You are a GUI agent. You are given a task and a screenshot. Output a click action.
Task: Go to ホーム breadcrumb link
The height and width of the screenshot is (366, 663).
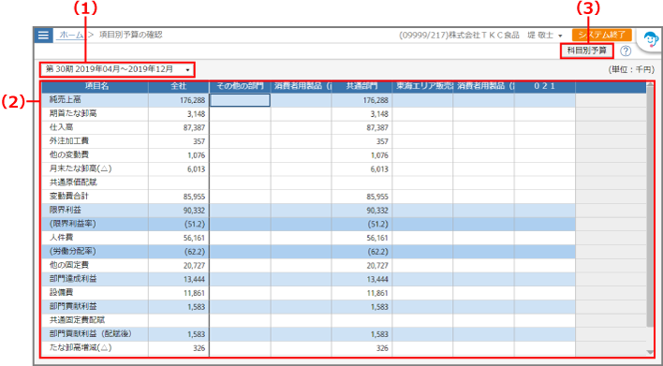pos(71,35)
